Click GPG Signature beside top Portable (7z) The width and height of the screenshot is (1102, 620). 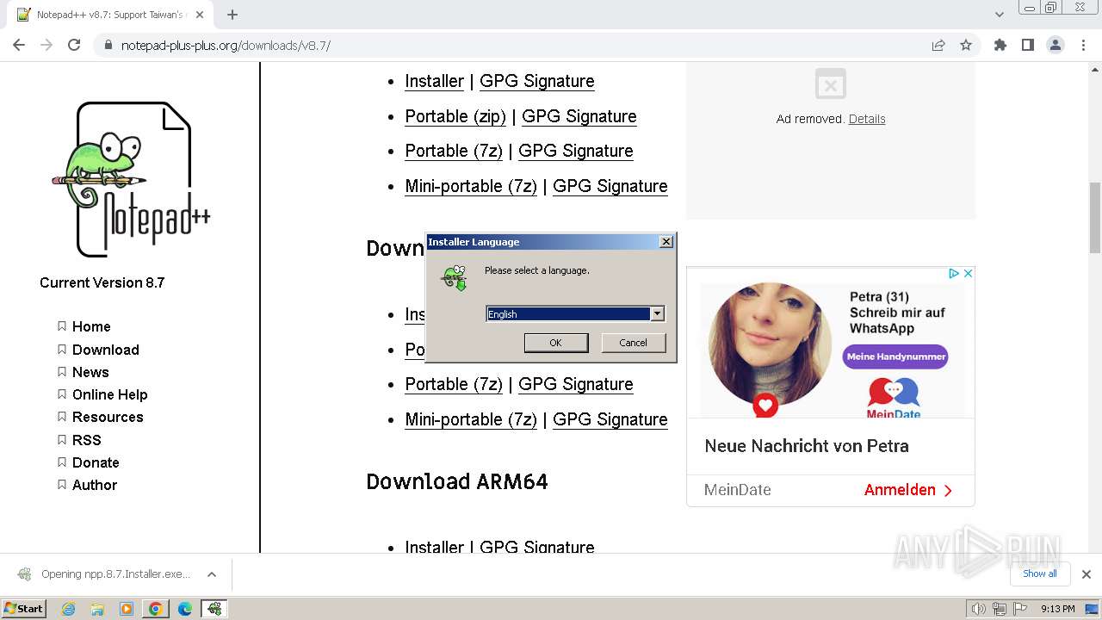click(x=576, y=151)
